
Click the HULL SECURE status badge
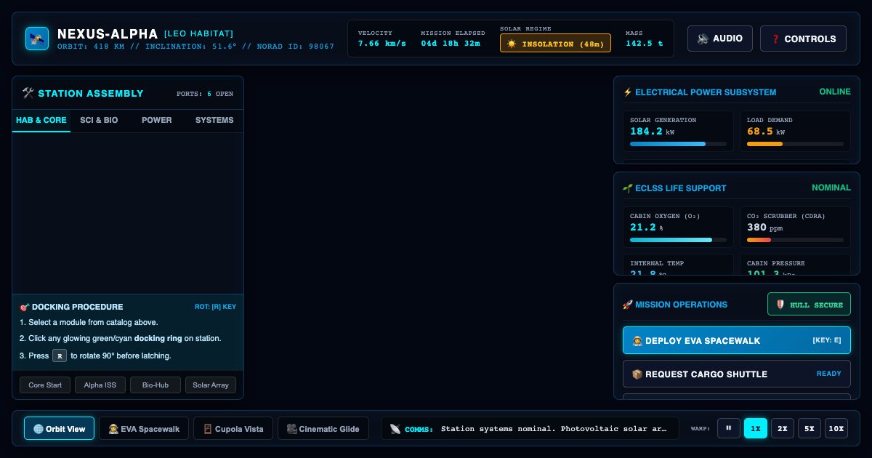(x=809, y=305)
